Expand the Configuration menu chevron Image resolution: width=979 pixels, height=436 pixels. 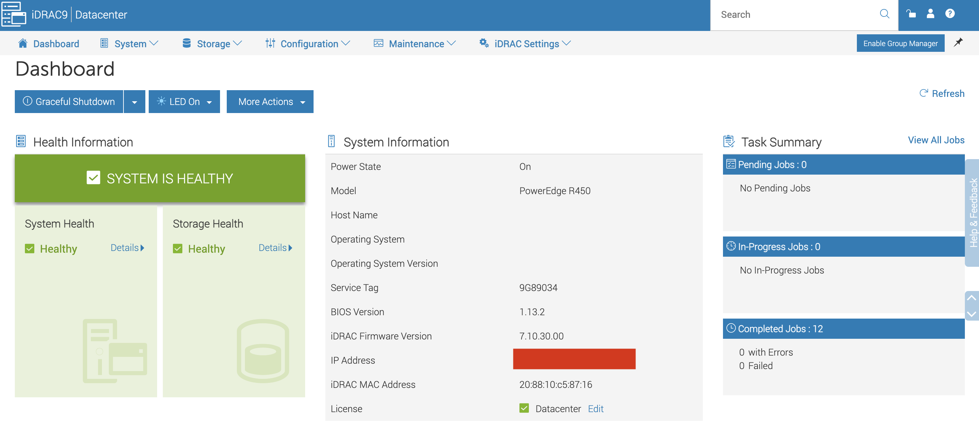(345, 43)
